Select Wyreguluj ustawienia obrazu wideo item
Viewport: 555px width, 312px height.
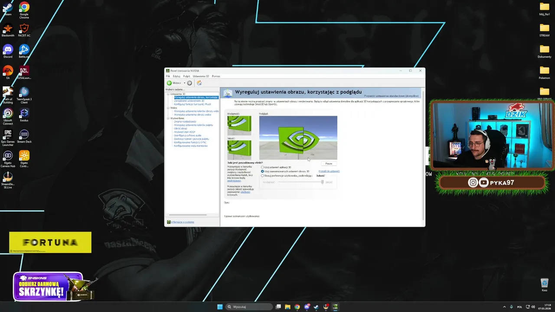pyautogui.click(x=193, y=115)
